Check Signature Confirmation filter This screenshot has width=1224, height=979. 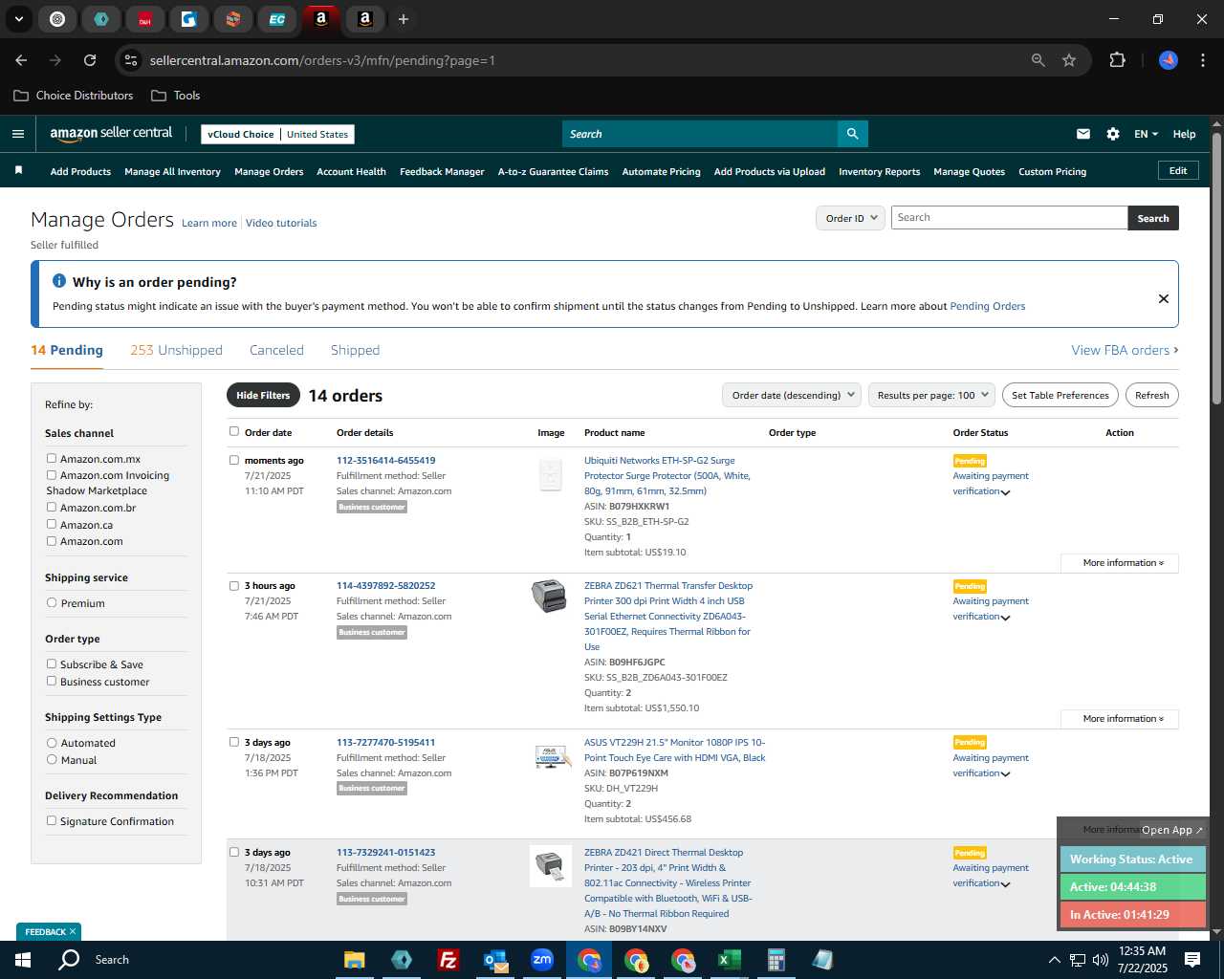(52, 820)
